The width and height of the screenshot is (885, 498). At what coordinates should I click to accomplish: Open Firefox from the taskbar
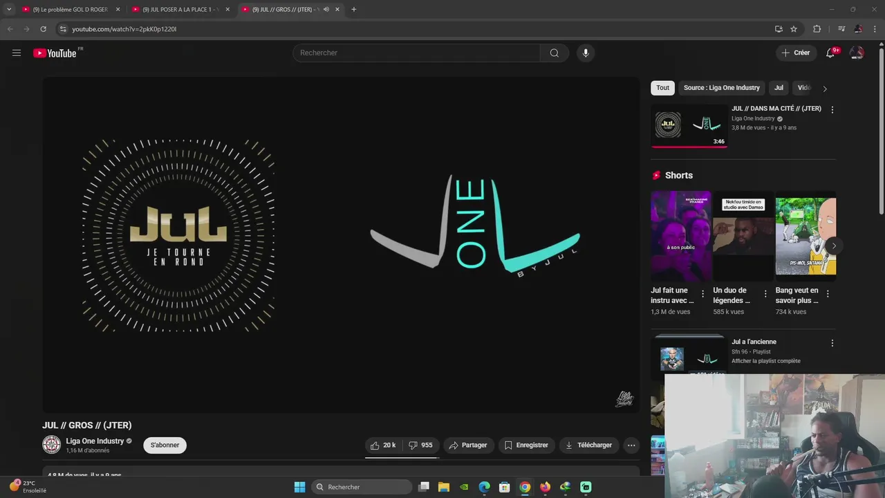pos(545,487)
